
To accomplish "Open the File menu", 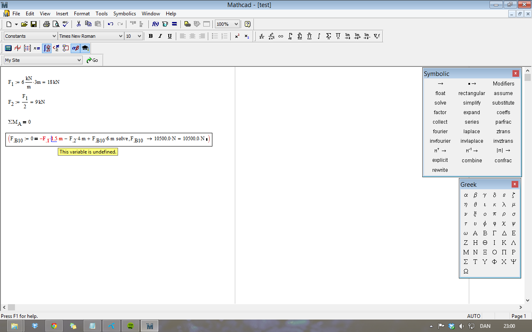I will [16, 14].
